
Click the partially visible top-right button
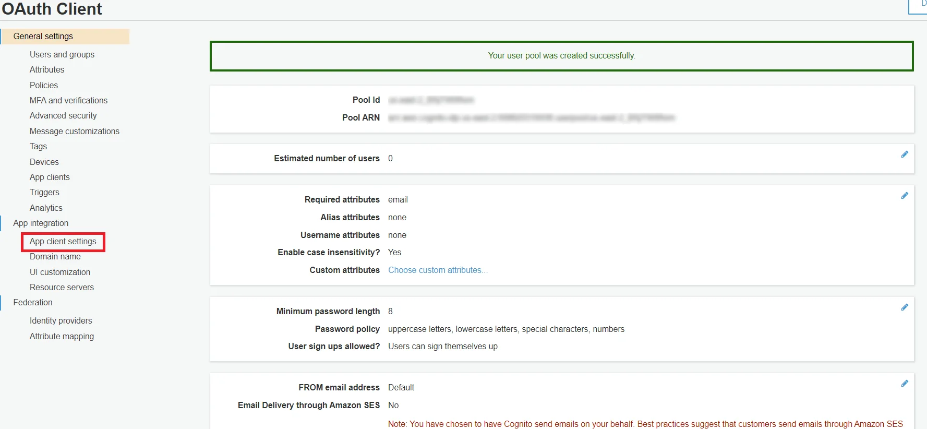click(x=918, y=7)
